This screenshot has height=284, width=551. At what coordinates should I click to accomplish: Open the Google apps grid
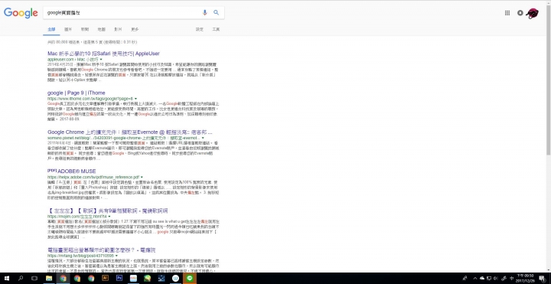(x=507, y=13)
